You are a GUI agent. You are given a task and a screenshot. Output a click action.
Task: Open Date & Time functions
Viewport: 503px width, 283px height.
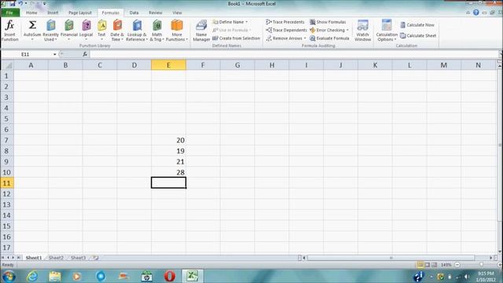click(117, 31)
